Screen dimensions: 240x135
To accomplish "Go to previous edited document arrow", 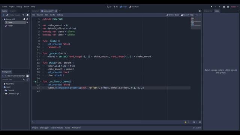I will 197,15.
